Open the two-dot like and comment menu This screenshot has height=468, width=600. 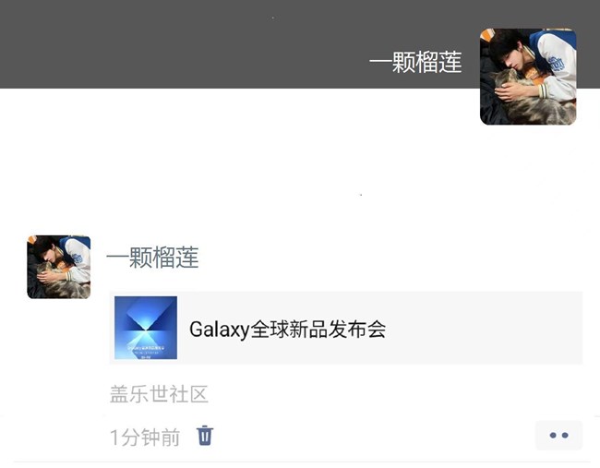[x=558, y=435]
